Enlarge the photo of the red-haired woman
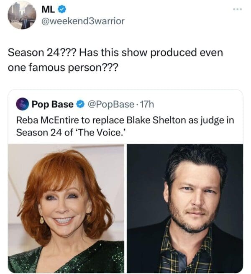This screenshot has height=274, width=251. [x=66, y=208]
